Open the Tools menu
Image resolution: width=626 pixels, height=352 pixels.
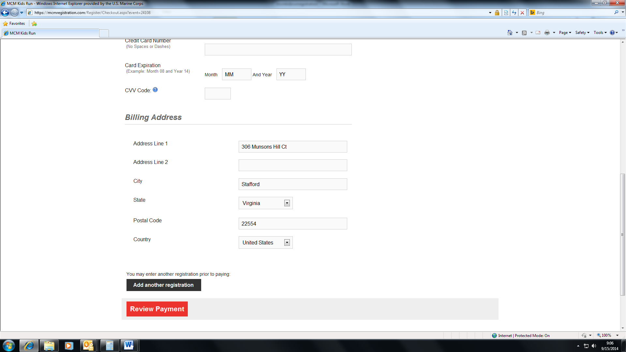pyautogui.click(x=600, y=33)
